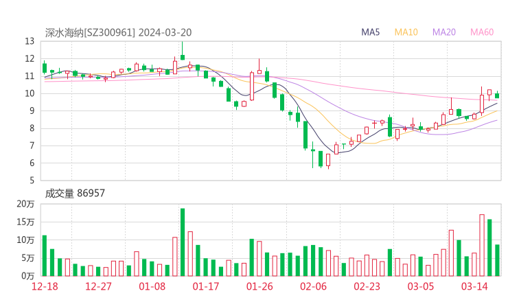Click price axis label 8
Viewport: 508px width, 302px height.
click(x=32, y=128)
